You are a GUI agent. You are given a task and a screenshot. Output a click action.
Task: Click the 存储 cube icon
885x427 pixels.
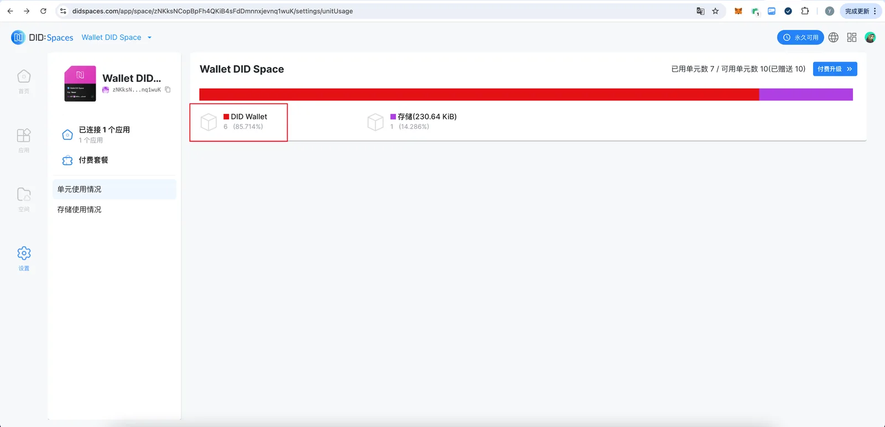(x=376, y=122)
